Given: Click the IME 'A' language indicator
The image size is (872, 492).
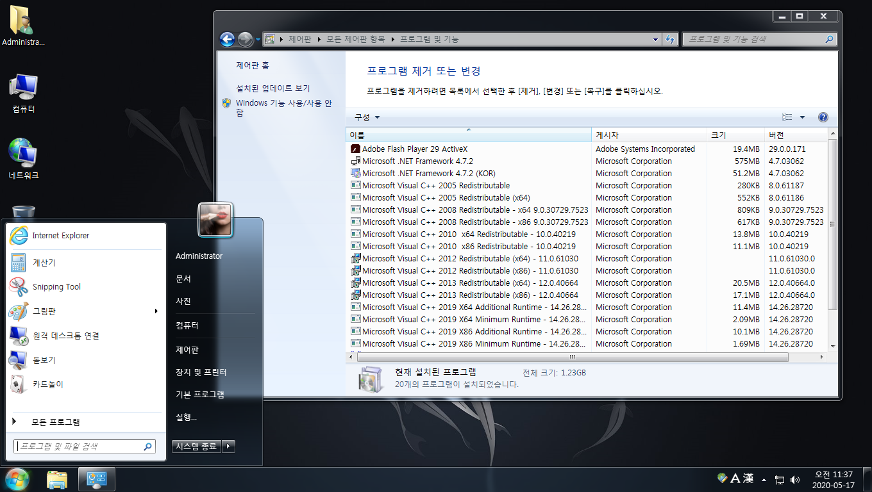Looking at the screenshot, I should coord(735,479).
